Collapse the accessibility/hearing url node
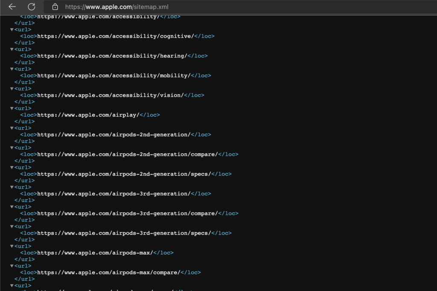The width and height of the screenshot is (437, 291). pos(12,49)
